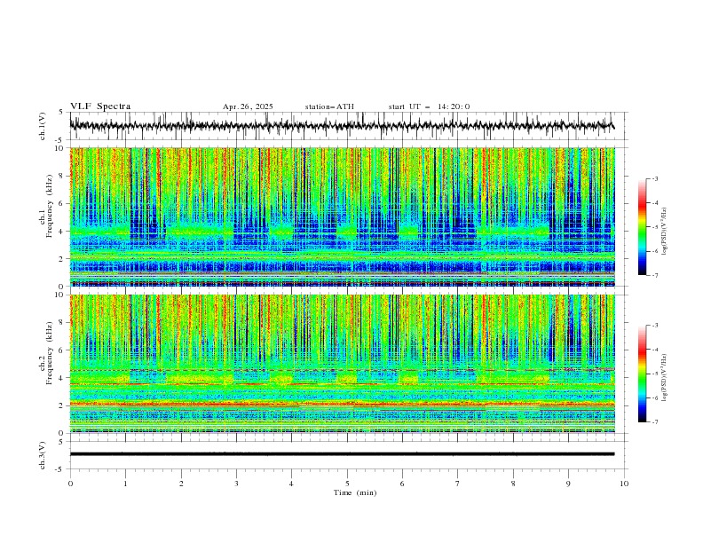The width and height of the screenshot is (703, 543).
Task: Click time axis tick "1"
Action: coord(126,484)
